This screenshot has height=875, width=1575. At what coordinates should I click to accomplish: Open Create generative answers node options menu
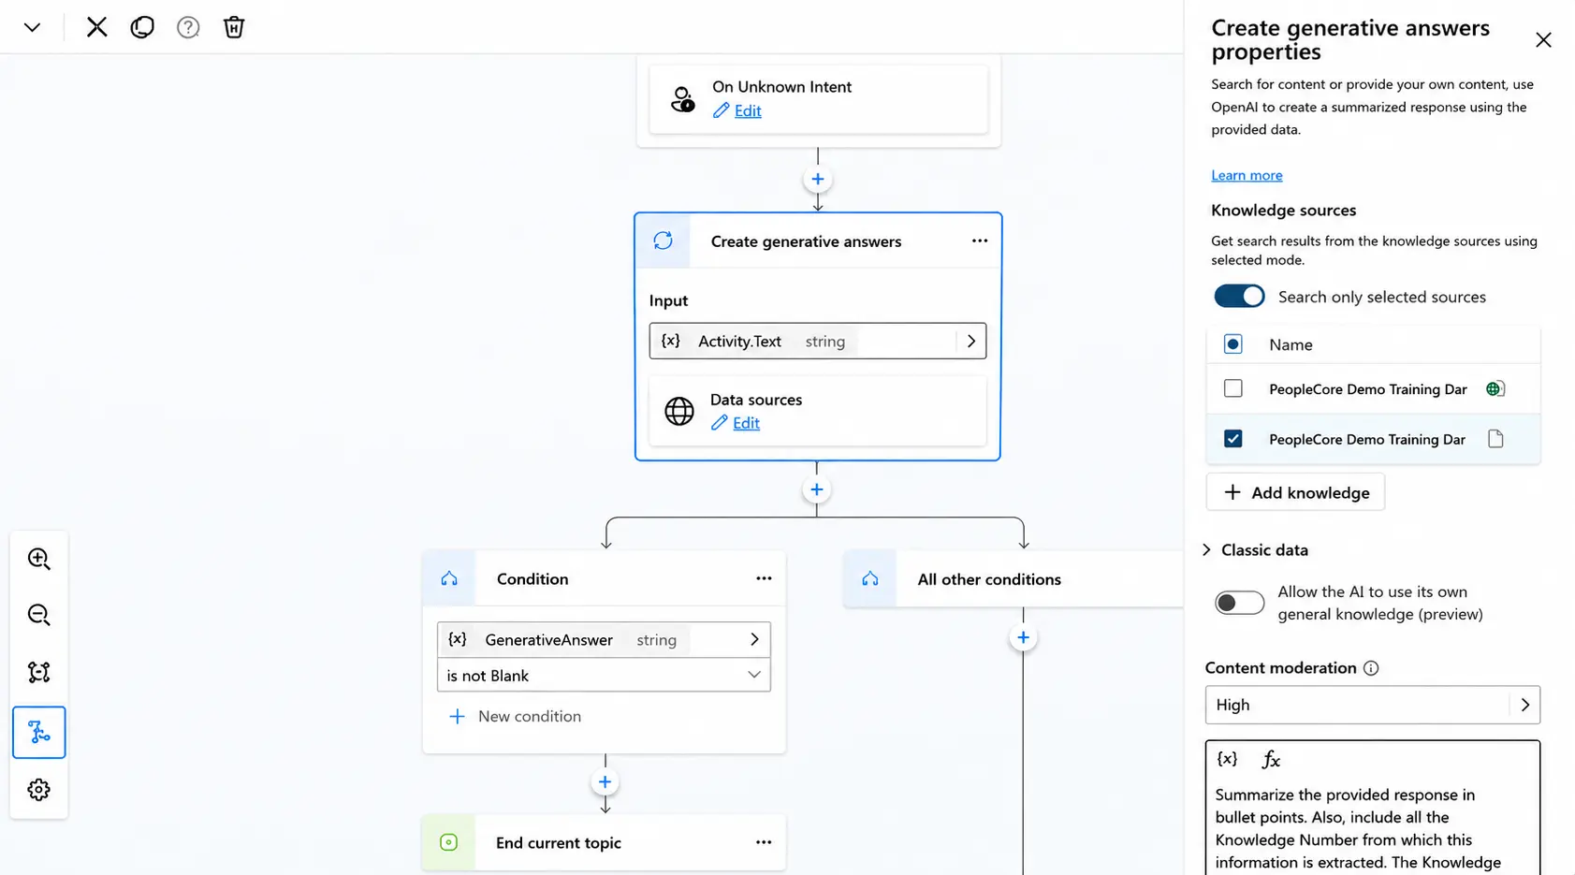980,241
